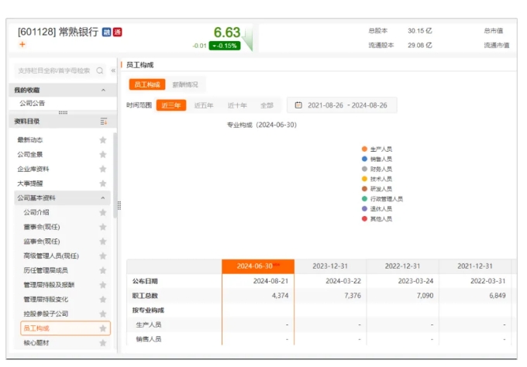This screenshot has width=527, height=367.
Task: Open 最新动态 in the catalog
Action: point(30,140)
